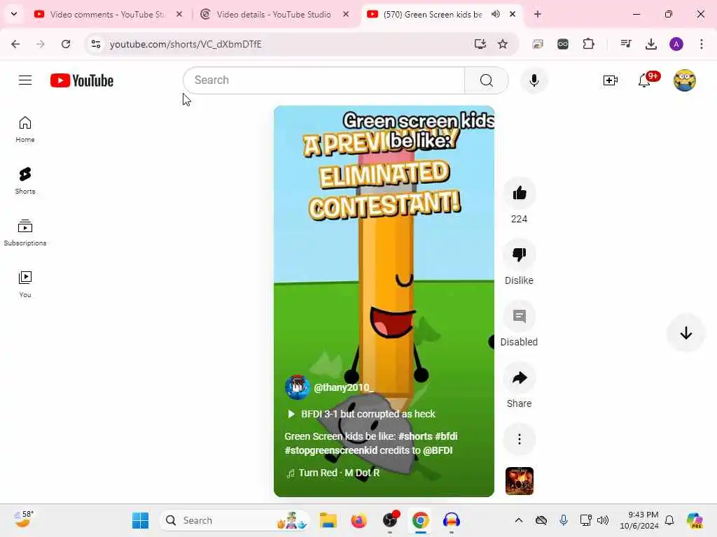Expand the tab search dropdown
This screenshot has height=537, width=717.
[x=14, y=14]
